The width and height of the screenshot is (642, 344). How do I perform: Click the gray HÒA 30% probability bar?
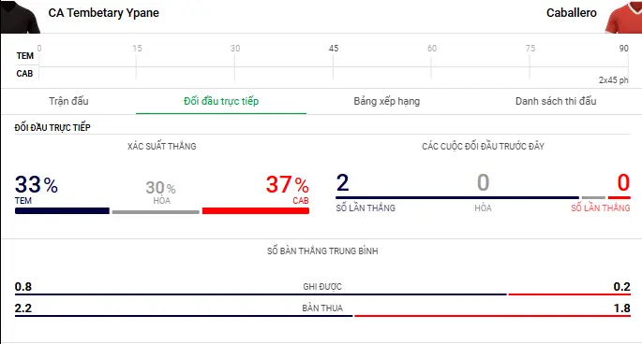pyautogui.click(x=156, y=212)
